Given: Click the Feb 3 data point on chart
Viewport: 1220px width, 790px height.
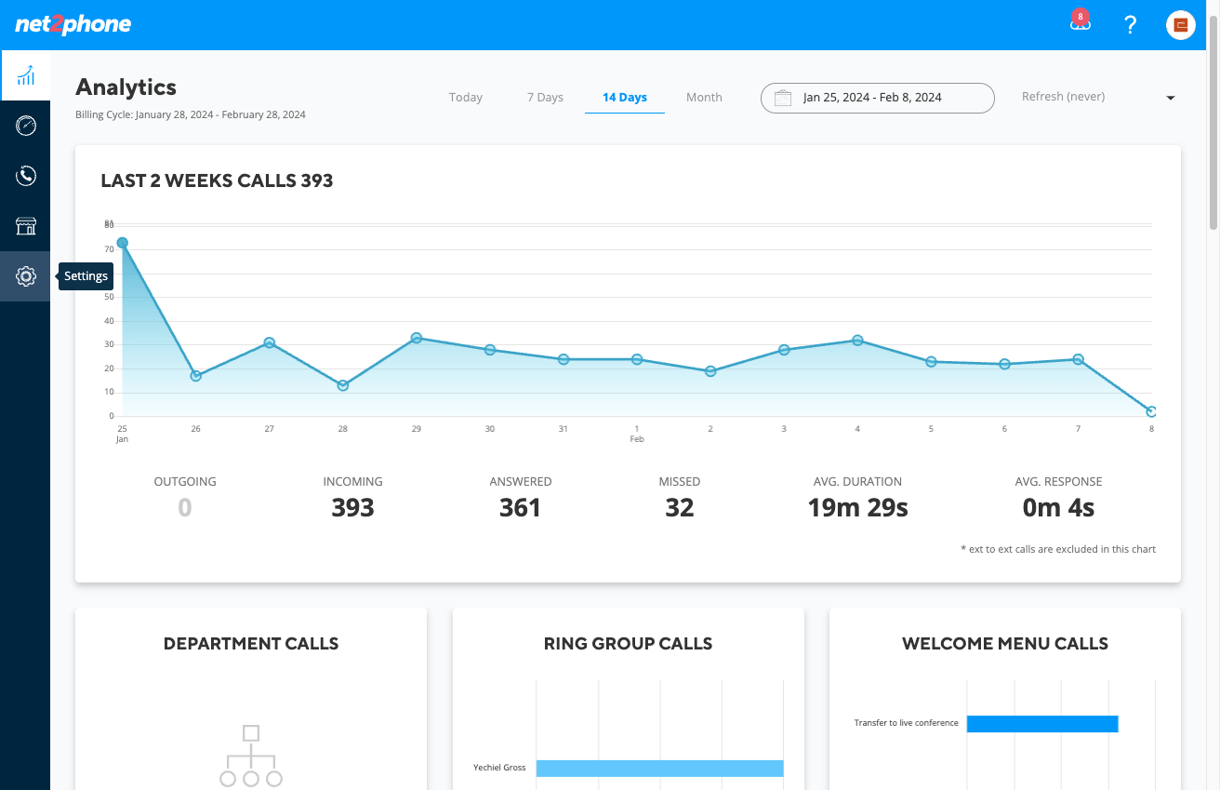Looking at the screenshot, I should pyautogui.click(x=784, y=350).
